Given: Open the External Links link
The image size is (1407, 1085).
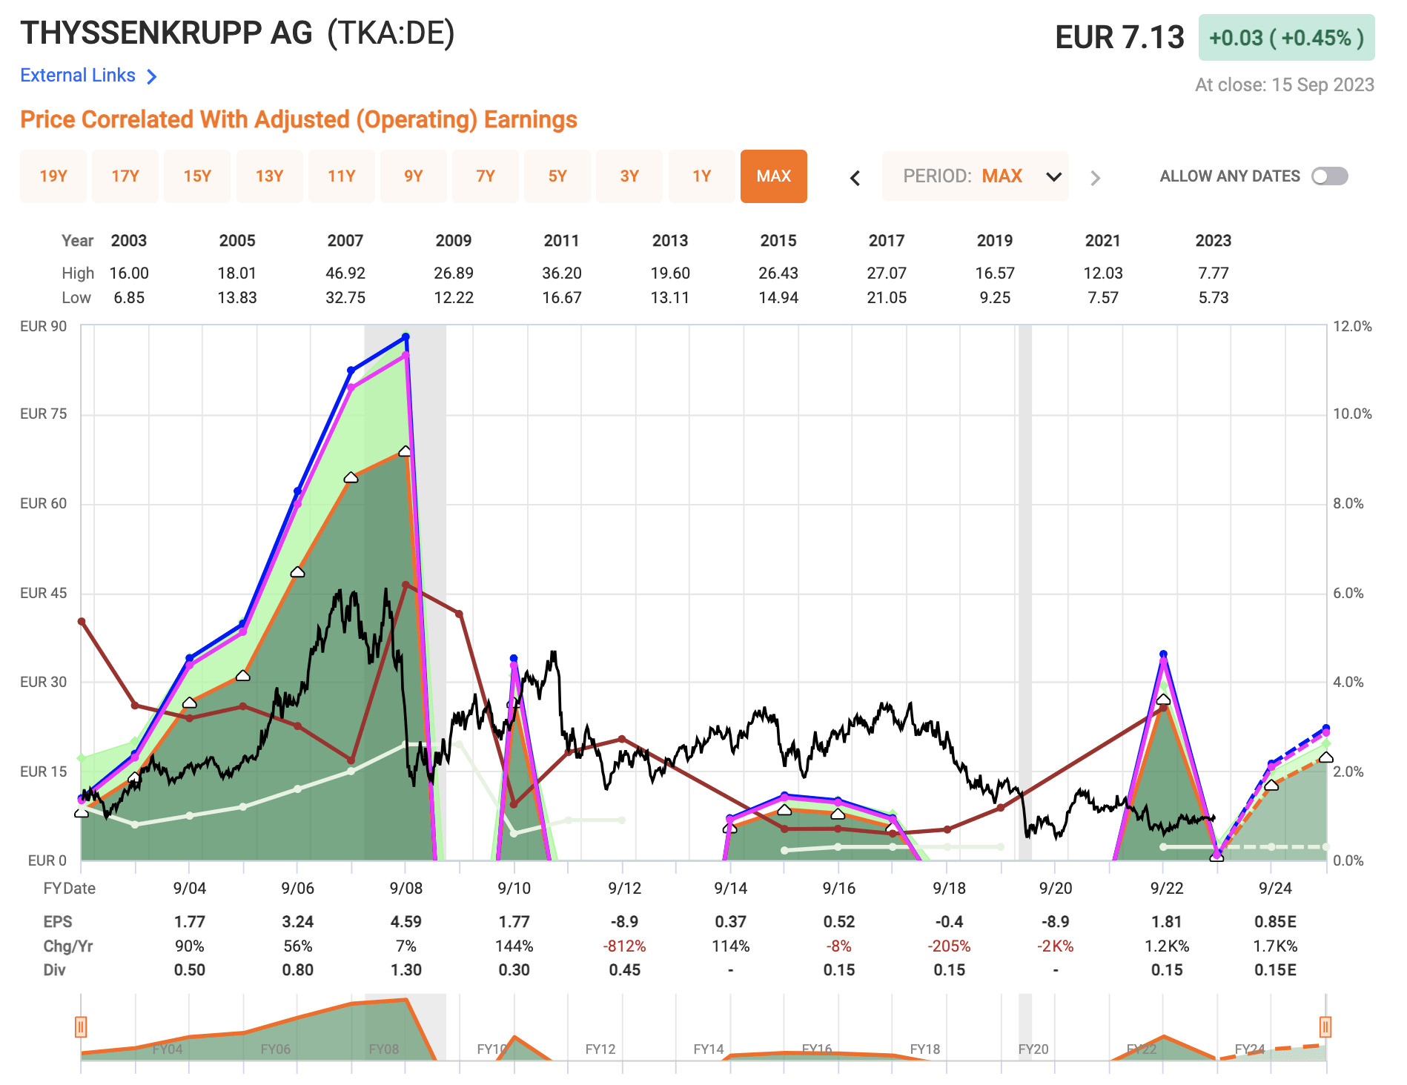Looking at the screenshot, I should 78,76.
